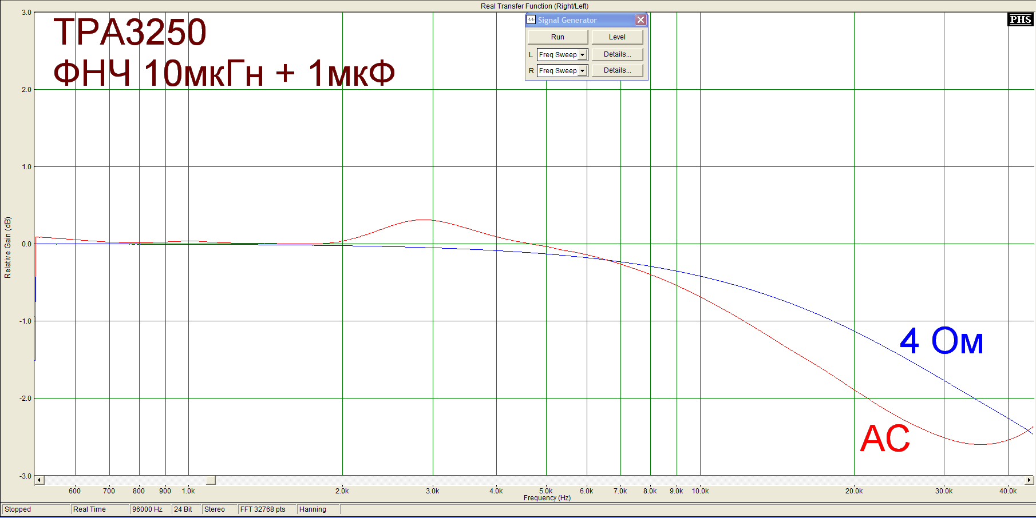Click the Signal Generator window icon
The width and height of the screenshot is (1036, 518).
[531, 20]
